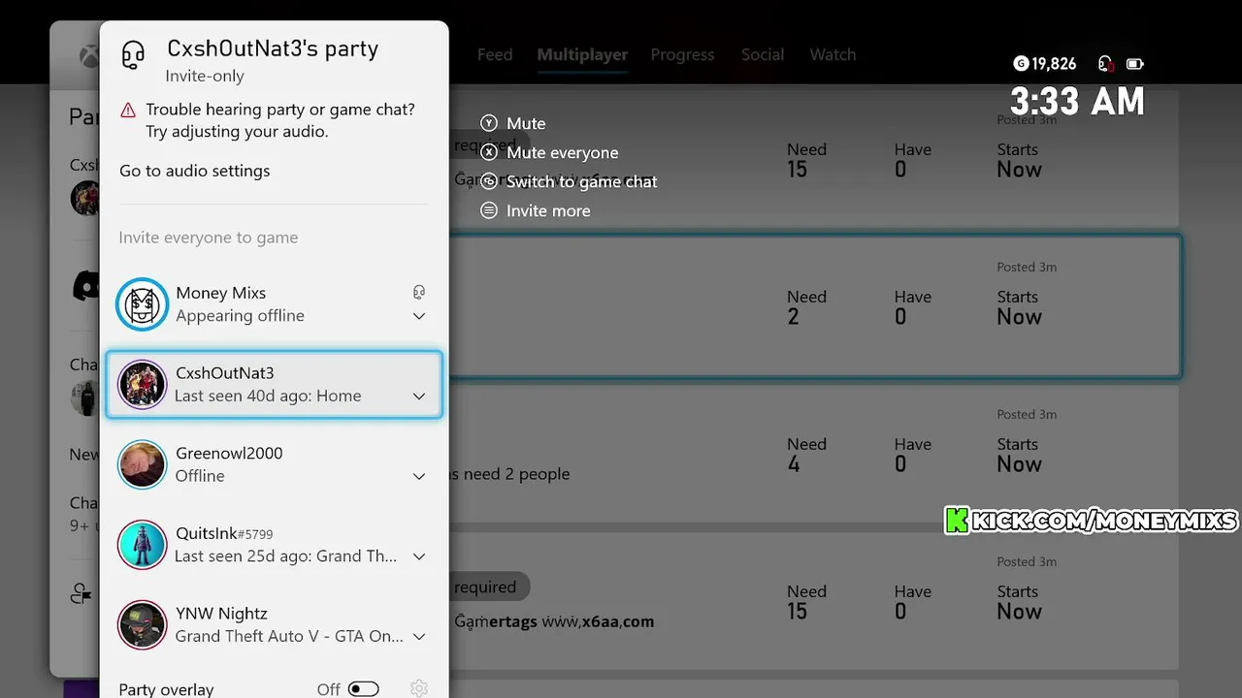Click the Gamerscore G icon
The image size is (1242, 698).
1020,64
